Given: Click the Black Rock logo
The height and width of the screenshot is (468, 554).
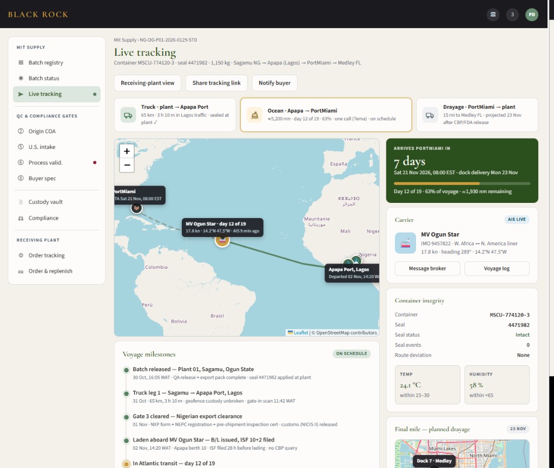Looking at the screenshot, I should [38, 15].
